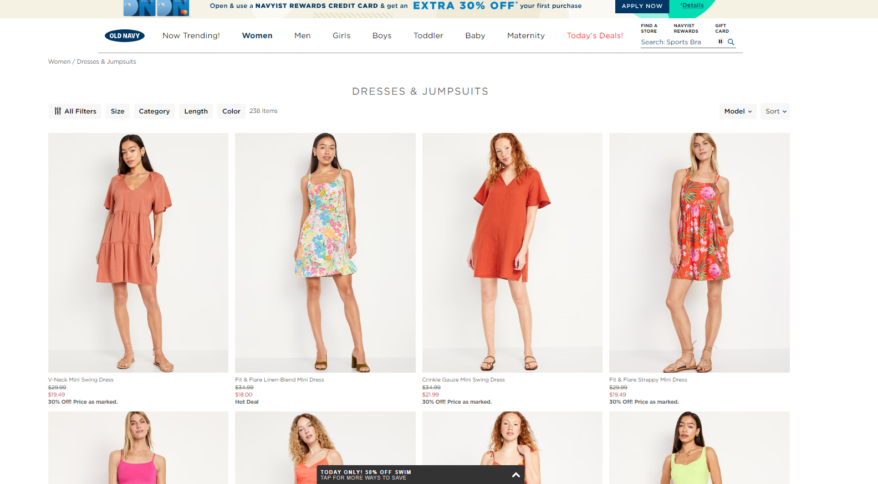The image size is (878, 484).
Task: Go to the Women section
Action: tap(257, 35)
